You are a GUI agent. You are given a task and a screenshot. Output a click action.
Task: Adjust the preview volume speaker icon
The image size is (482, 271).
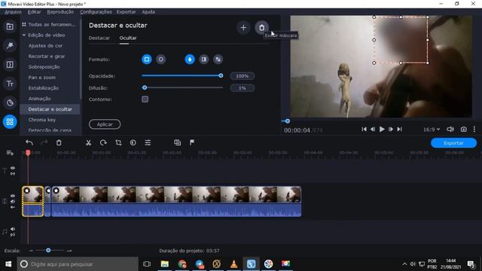pyautogui.click(x=450, y=129)
